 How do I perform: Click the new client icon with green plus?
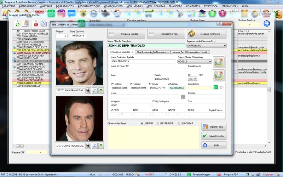tap(17, 24)
